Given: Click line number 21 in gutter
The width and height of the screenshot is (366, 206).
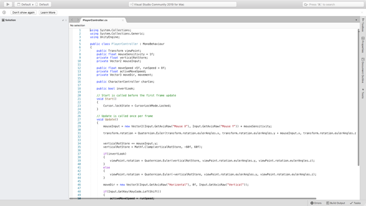Looking at the screenshot, I should click(79, 99).
